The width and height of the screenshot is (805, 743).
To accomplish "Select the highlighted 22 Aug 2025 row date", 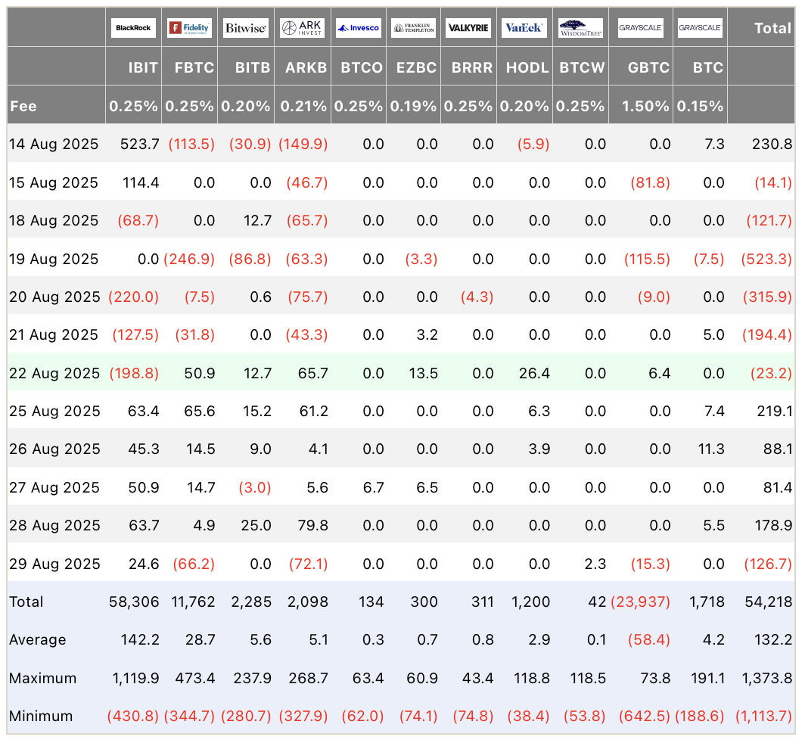I will coord(54,373).
